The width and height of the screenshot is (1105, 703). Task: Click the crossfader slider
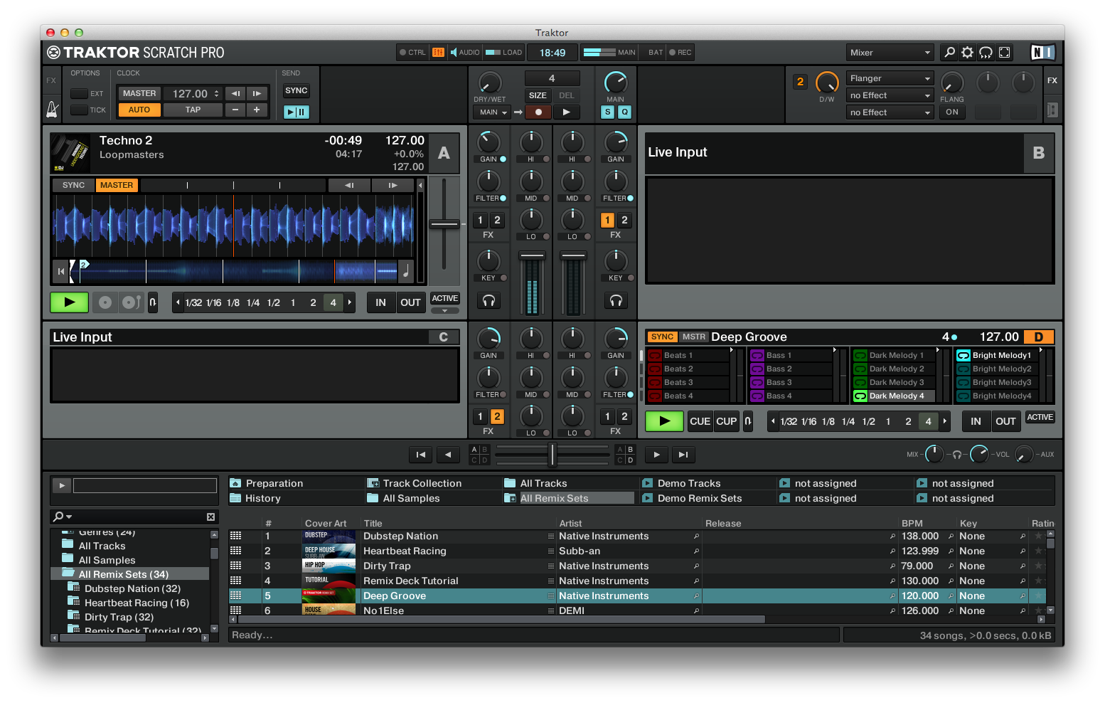(552, 454)
